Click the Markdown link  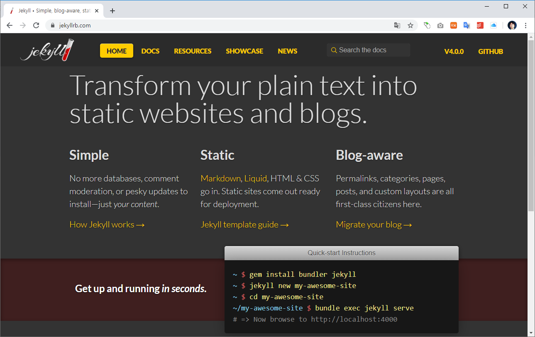(221, 178)
